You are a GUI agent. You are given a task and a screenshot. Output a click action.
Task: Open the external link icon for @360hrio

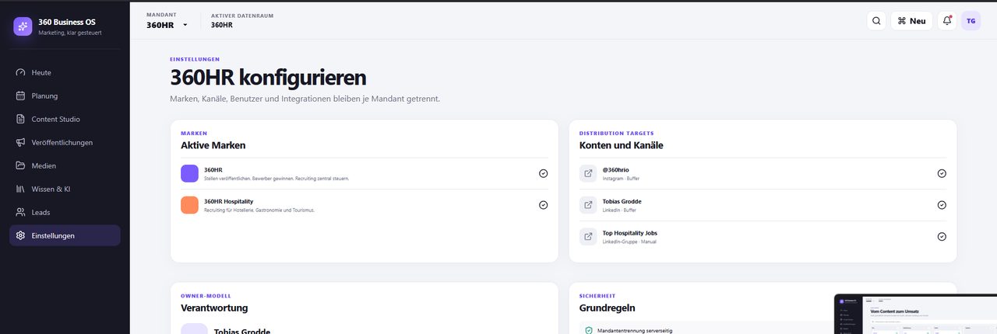(588, 173)
